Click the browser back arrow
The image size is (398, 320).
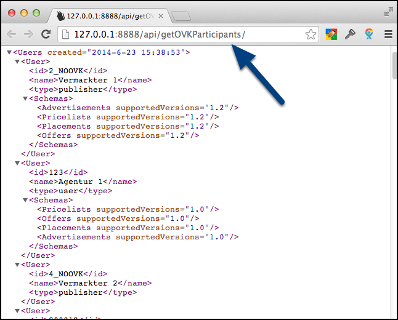click(x=12, y=34)
